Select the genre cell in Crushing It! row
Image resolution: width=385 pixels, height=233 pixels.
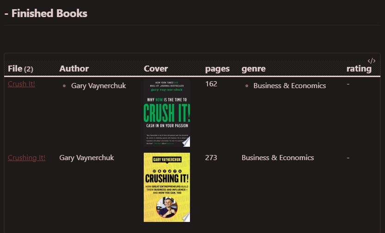[277, 158]
